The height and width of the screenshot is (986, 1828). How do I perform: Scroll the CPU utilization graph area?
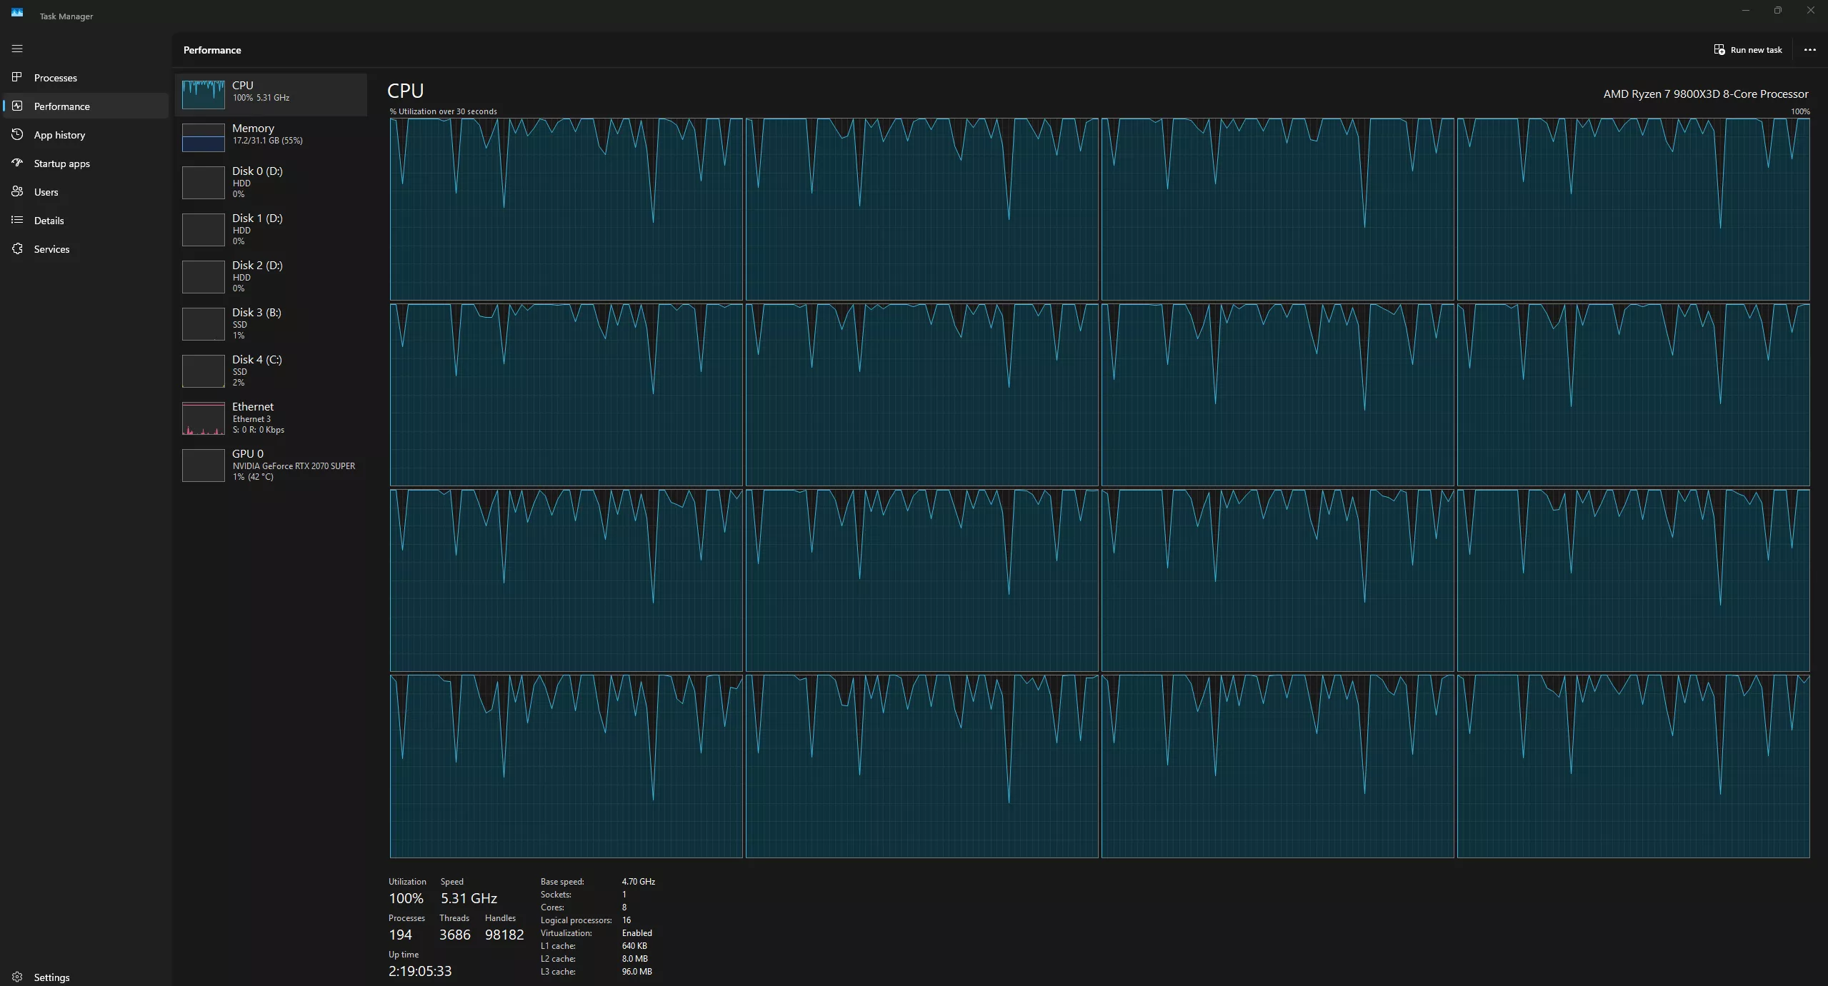coord(1098,487)
